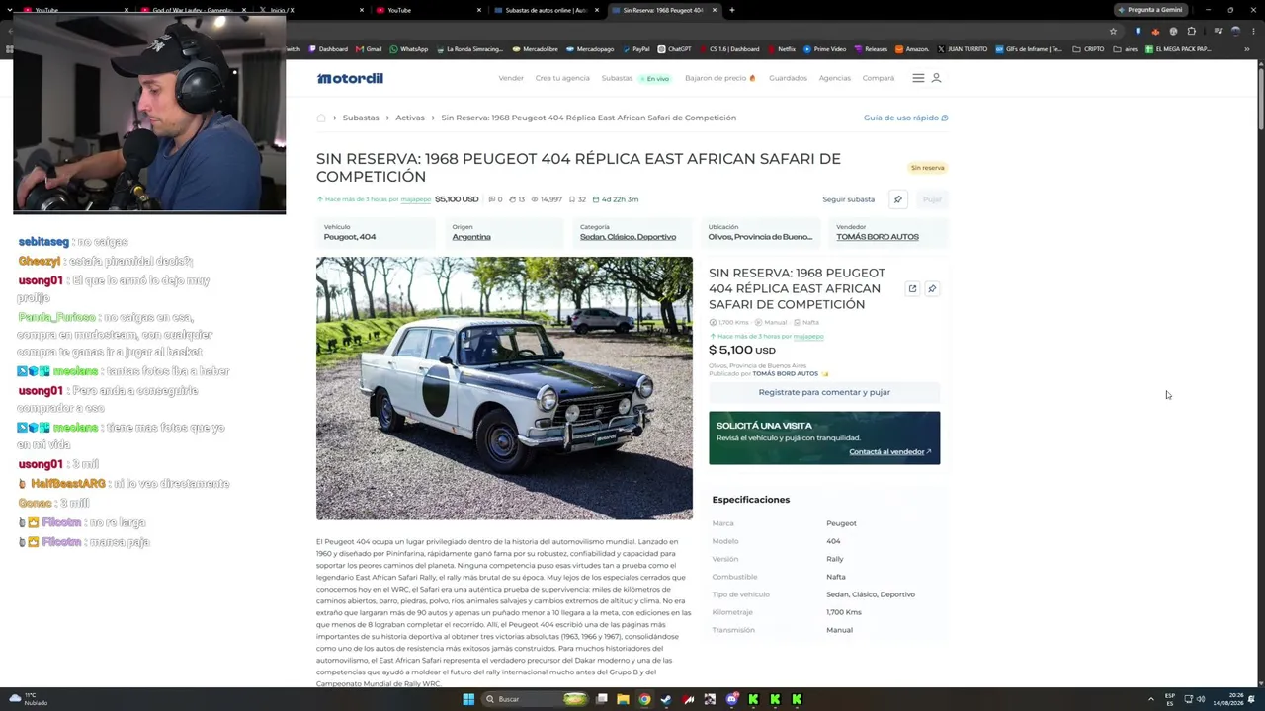
Task: Open File Explorer from the taskbar
Action: [x=623, y=699]
